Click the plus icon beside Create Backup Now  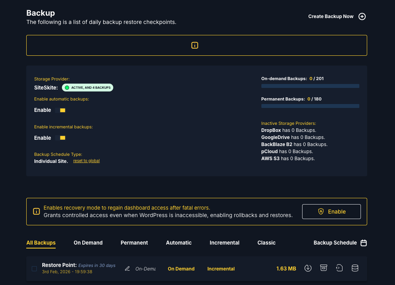click(362, 16)
